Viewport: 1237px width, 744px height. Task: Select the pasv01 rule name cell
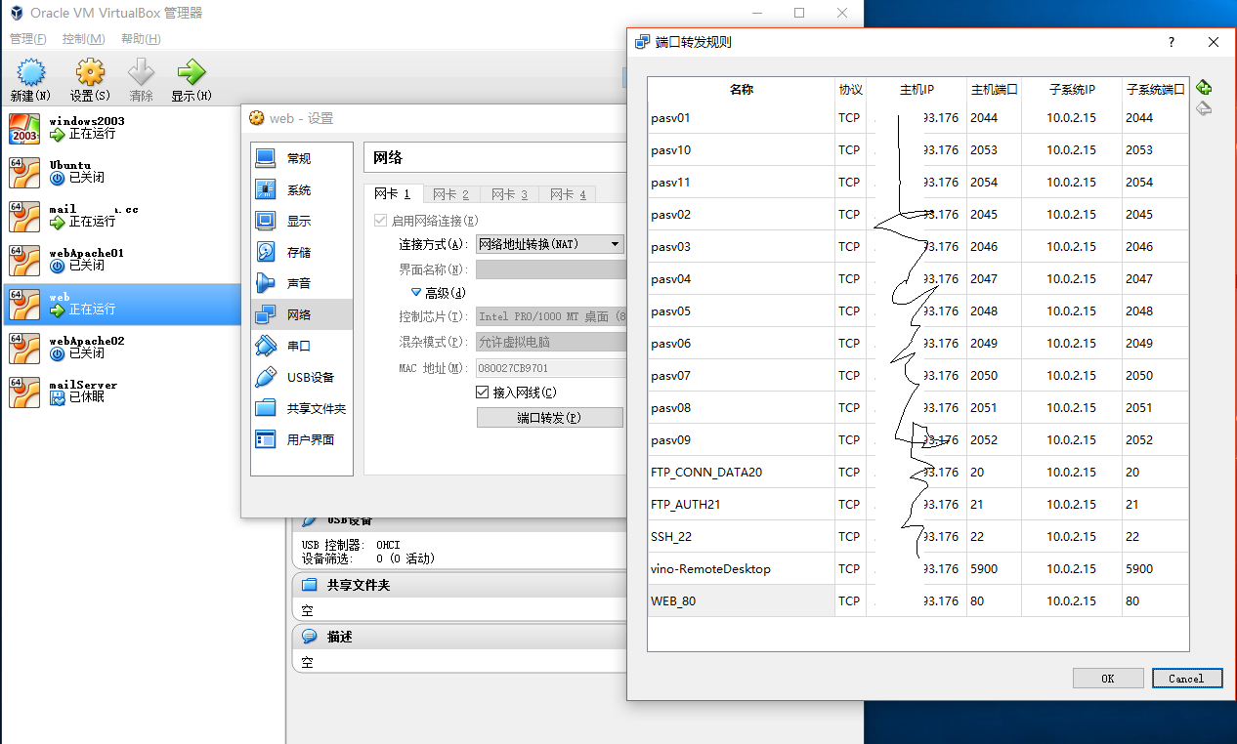point(742,118)
